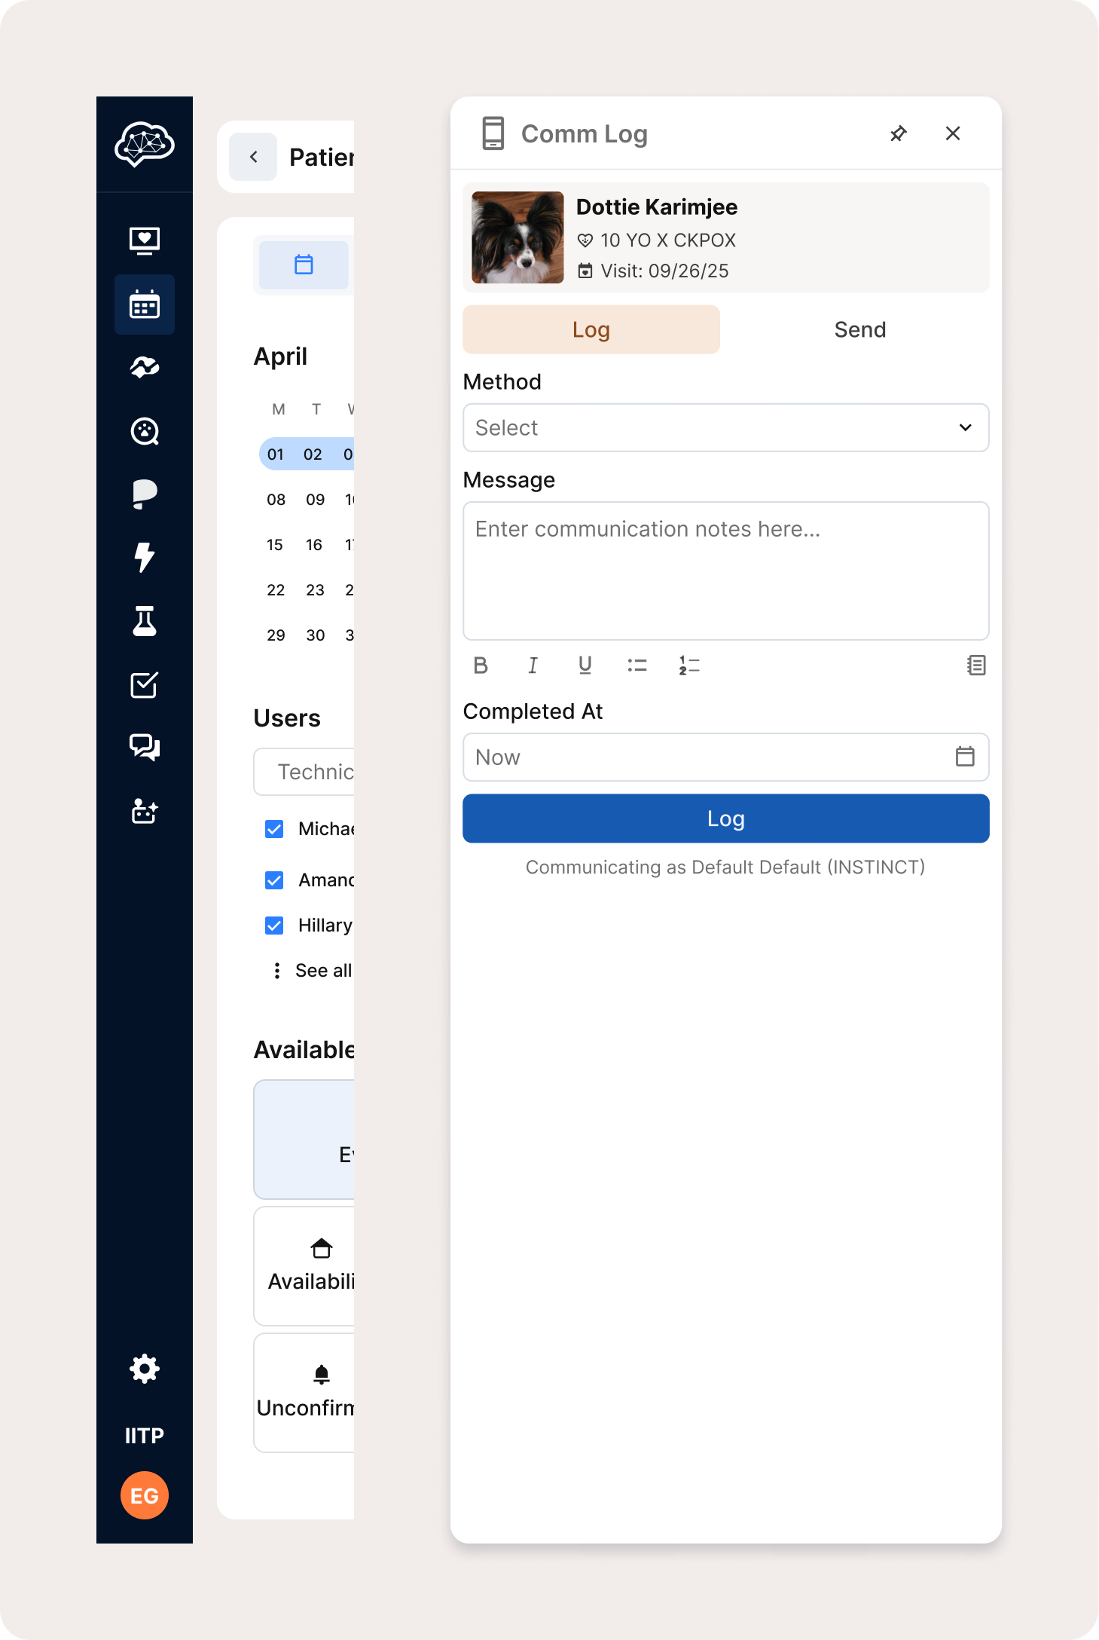
Task: Apply italic formatting to message
Action: [533, 665]
